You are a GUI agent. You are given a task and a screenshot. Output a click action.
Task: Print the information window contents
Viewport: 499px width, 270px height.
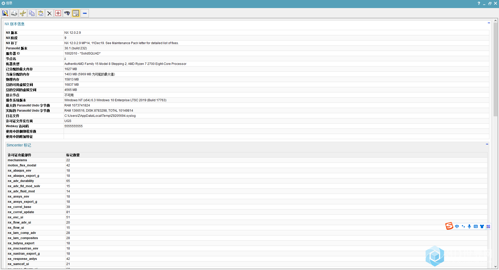(x=14, y=13)
